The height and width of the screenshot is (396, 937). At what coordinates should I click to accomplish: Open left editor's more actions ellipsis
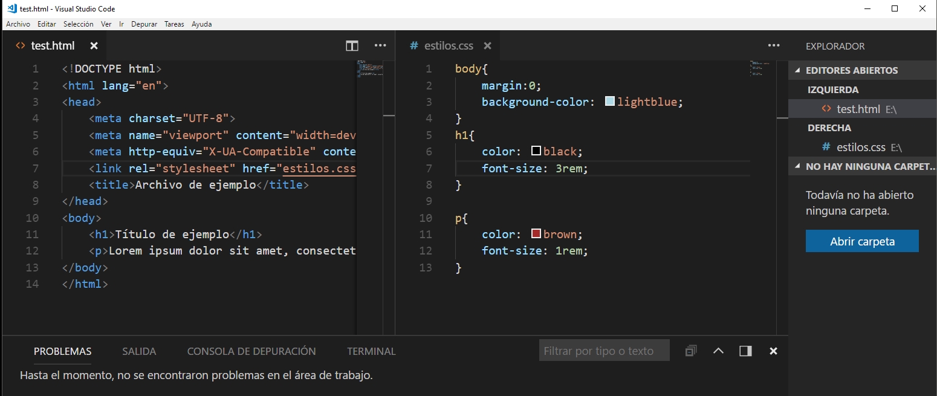tap(380, 45)
